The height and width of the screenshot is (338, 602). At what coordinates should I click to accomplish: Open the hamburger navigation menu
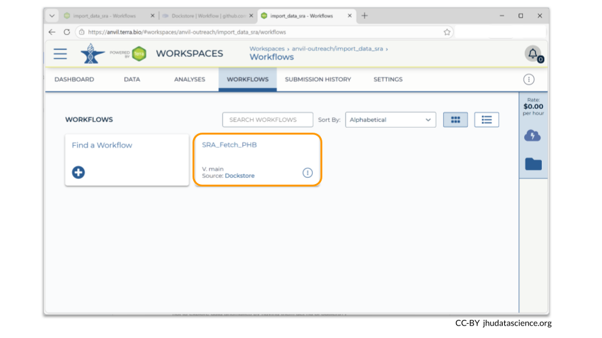click(x=60, y=54)
